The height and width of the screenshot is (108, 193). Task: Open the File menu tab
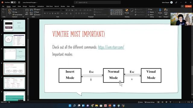click(3, 6)
